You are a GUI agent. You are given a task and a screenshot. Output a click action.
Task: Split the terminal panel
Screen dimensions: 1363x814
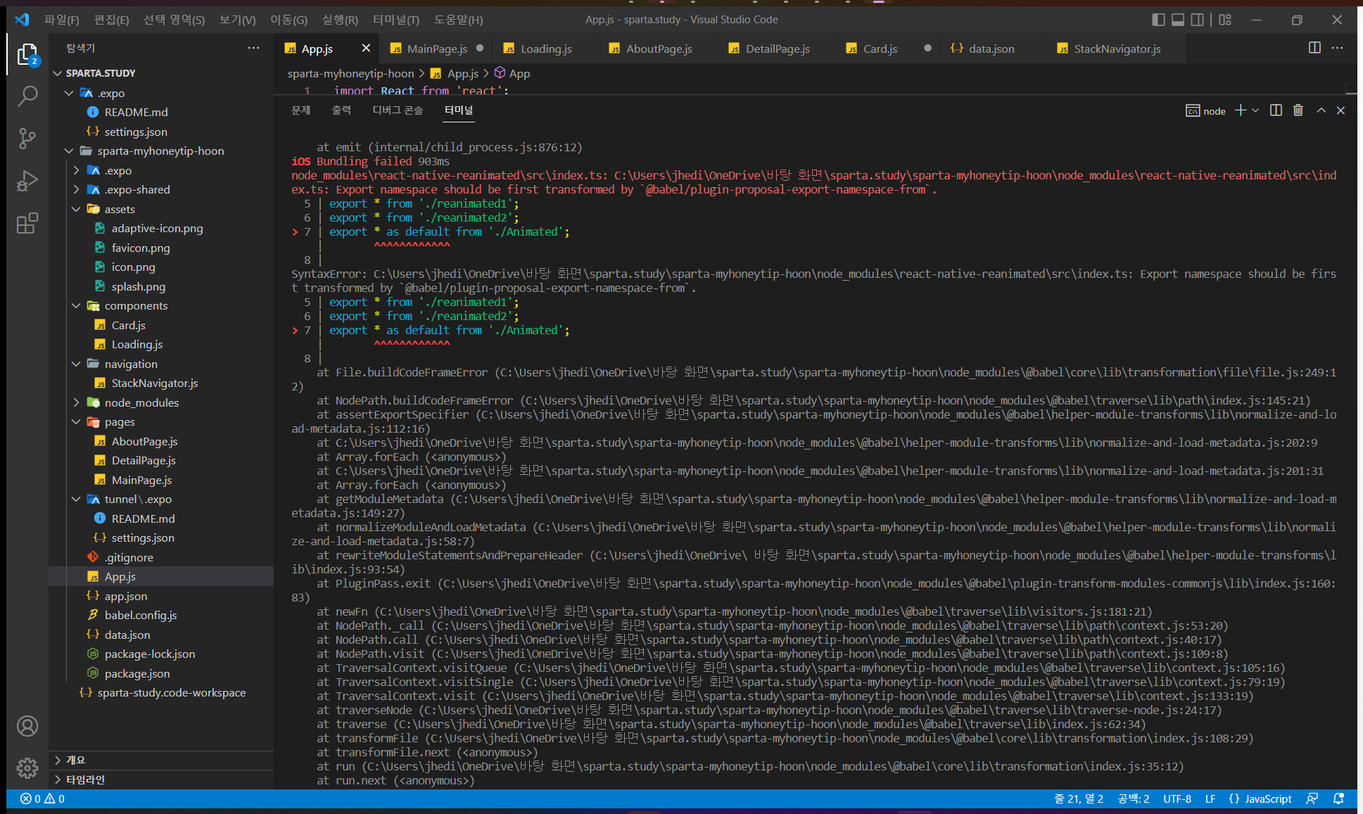tap(1276, 110)
